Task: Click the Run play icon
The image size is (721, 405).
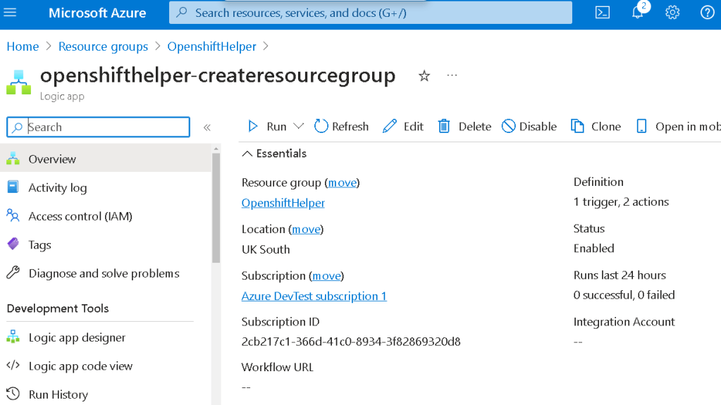Action: pos(252,126)
